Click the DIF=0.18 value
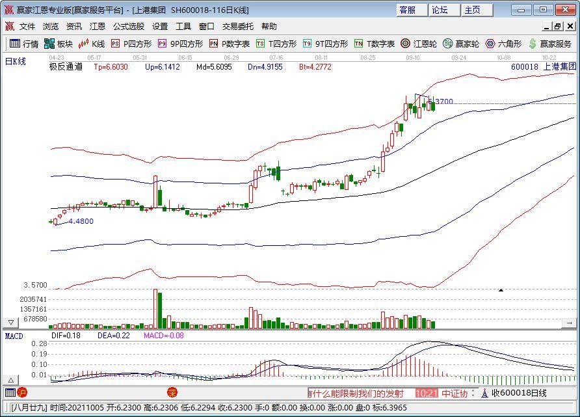Screen dimensions: 580x417 66,336
